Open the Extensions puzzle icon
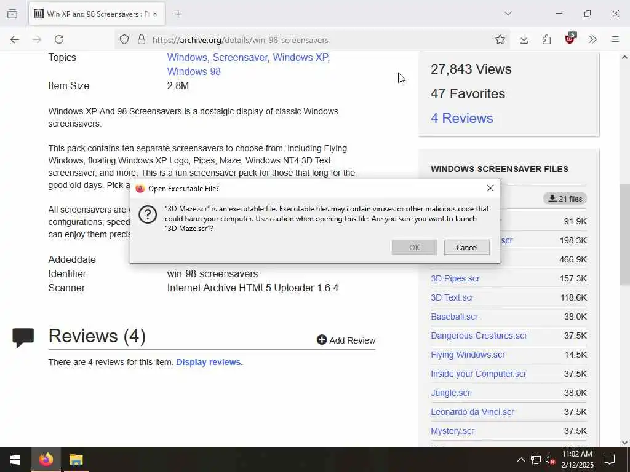630x472 pixels. click(546, 39)
